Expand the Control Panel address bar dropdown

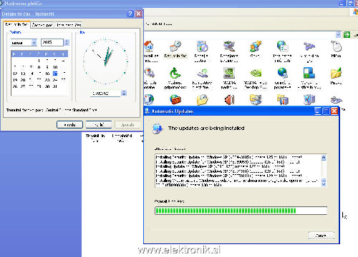[338, 35]
